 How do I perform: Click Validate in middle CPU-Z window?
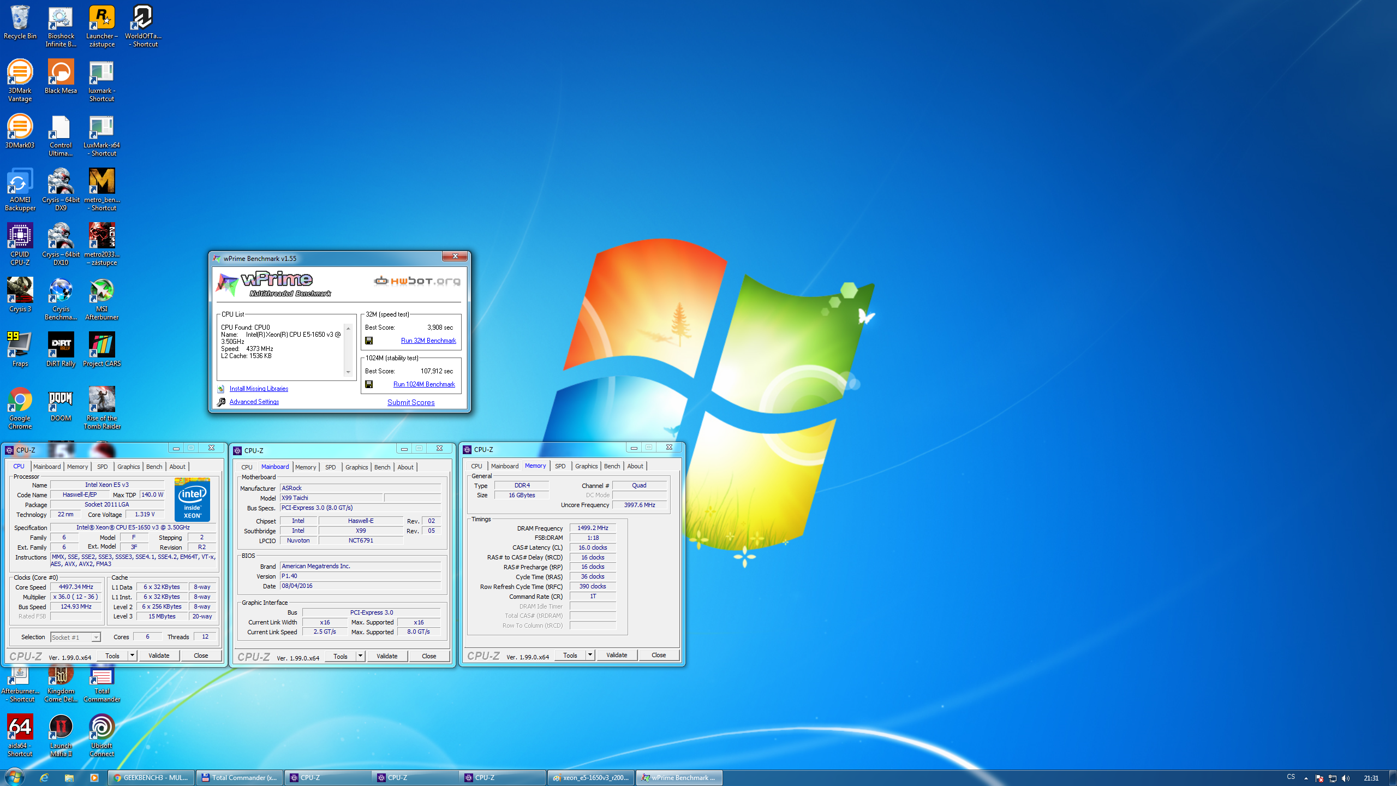click(x=387, y=656)
